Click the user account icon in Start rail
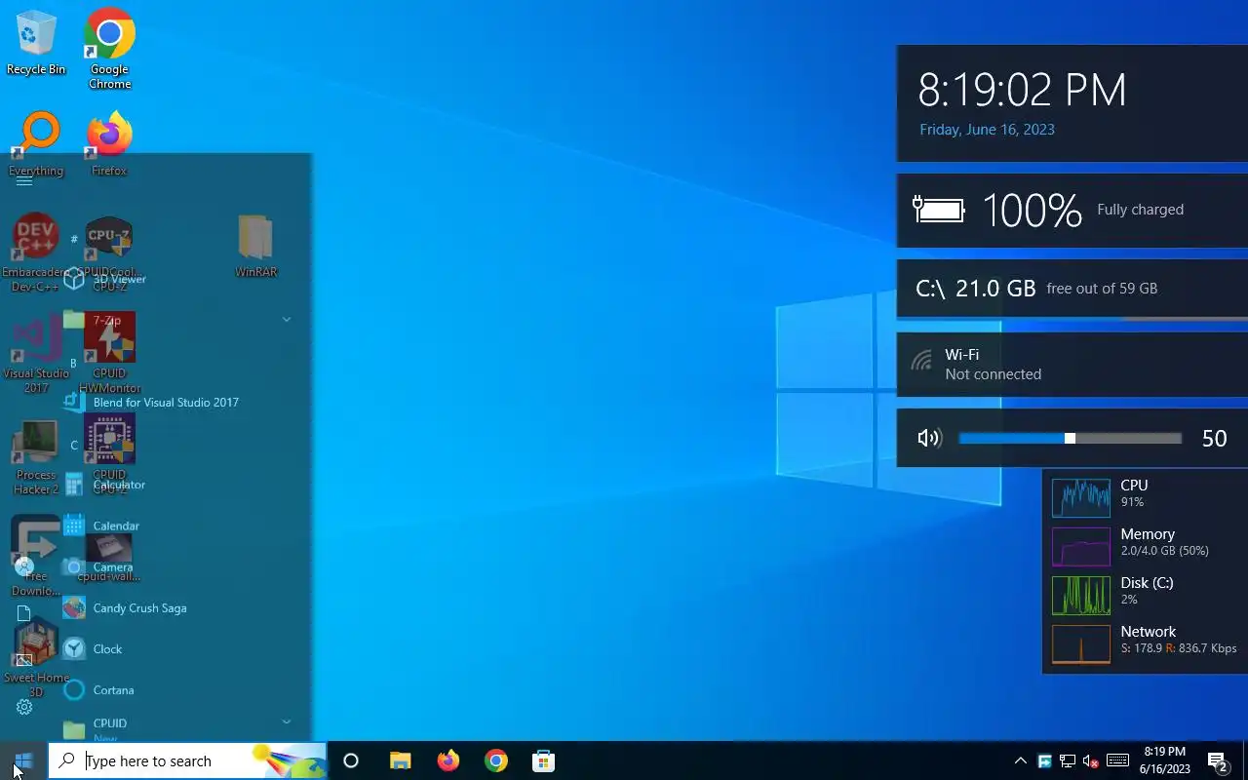 point(24,566)
